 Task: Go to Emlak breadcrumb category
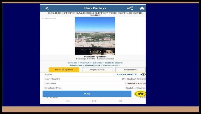coord(71,63)
